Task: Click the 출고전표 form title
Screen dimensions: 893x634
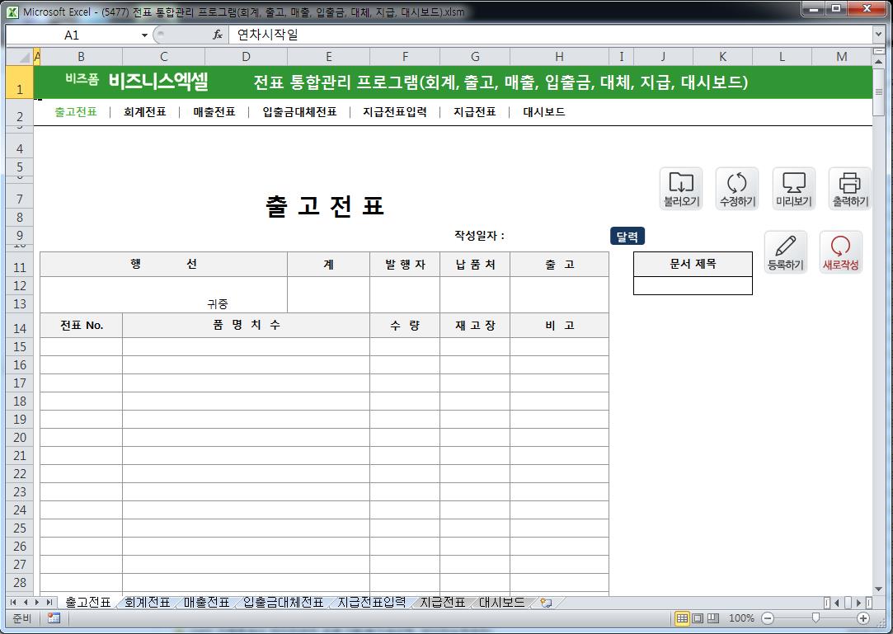Action: pyautogui.click(x=325, y=206)
